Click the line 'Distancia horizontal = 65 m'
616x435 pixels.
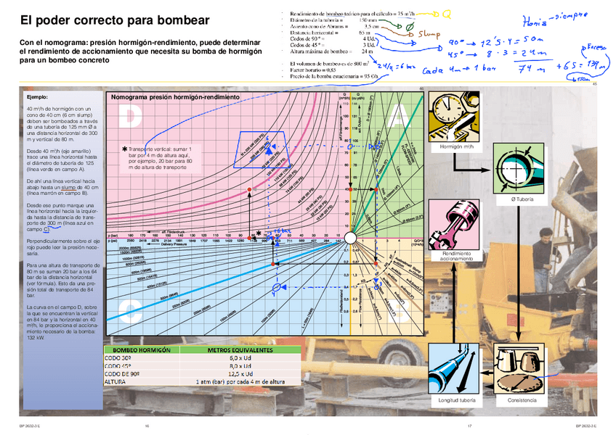click(x=329, y=33)
